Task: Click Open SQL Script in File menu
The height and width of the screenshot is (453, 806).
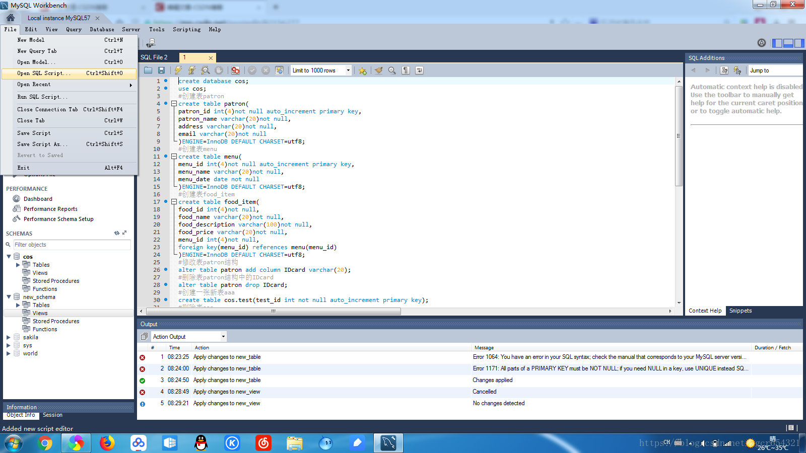Action: pos(70,73)
